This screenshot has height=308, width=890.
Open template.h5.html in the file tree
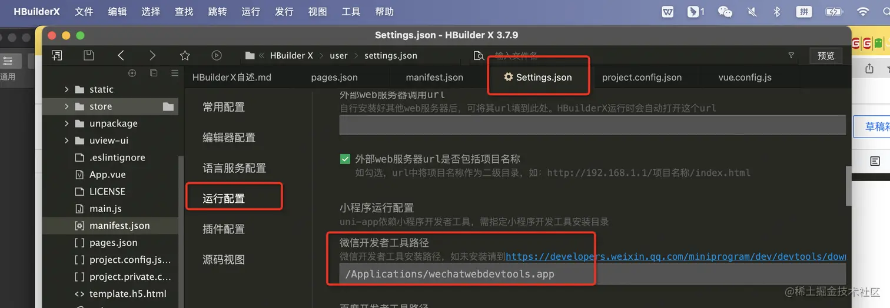click(128, 294)
